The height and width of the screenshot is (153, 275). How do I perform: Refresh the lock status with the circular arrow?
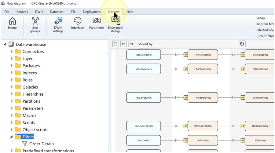click(x=242, y=44)
